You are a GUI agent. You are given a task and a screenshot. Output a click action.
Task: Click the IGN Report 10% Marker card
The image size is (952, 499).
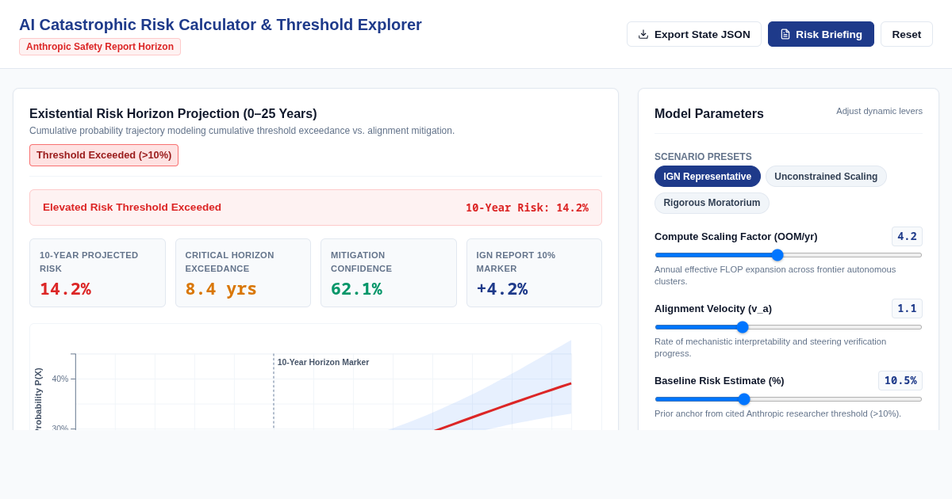[x=534, y=273]
